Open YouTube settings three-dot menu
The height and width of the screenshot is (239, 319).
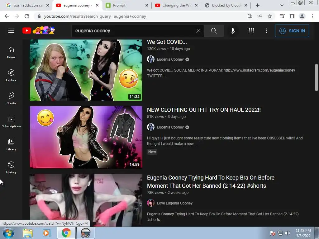point(266,31)
